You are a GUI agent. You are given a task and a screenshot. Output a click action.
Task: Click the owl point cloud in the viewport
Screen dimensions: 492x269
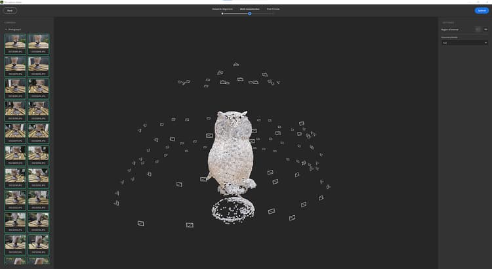tap(232, 152)
